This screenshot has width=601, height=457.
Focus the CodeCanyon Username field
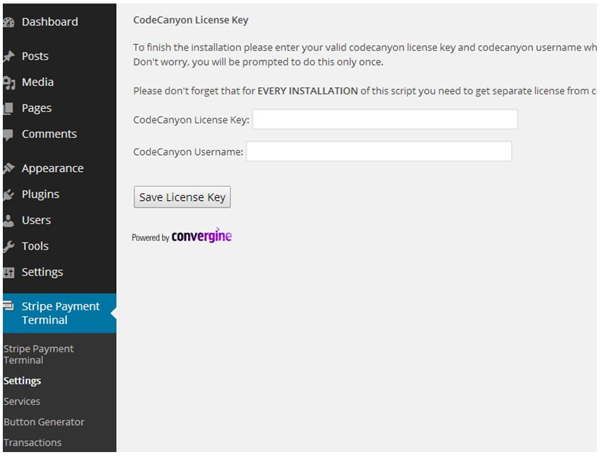[379, 151]
